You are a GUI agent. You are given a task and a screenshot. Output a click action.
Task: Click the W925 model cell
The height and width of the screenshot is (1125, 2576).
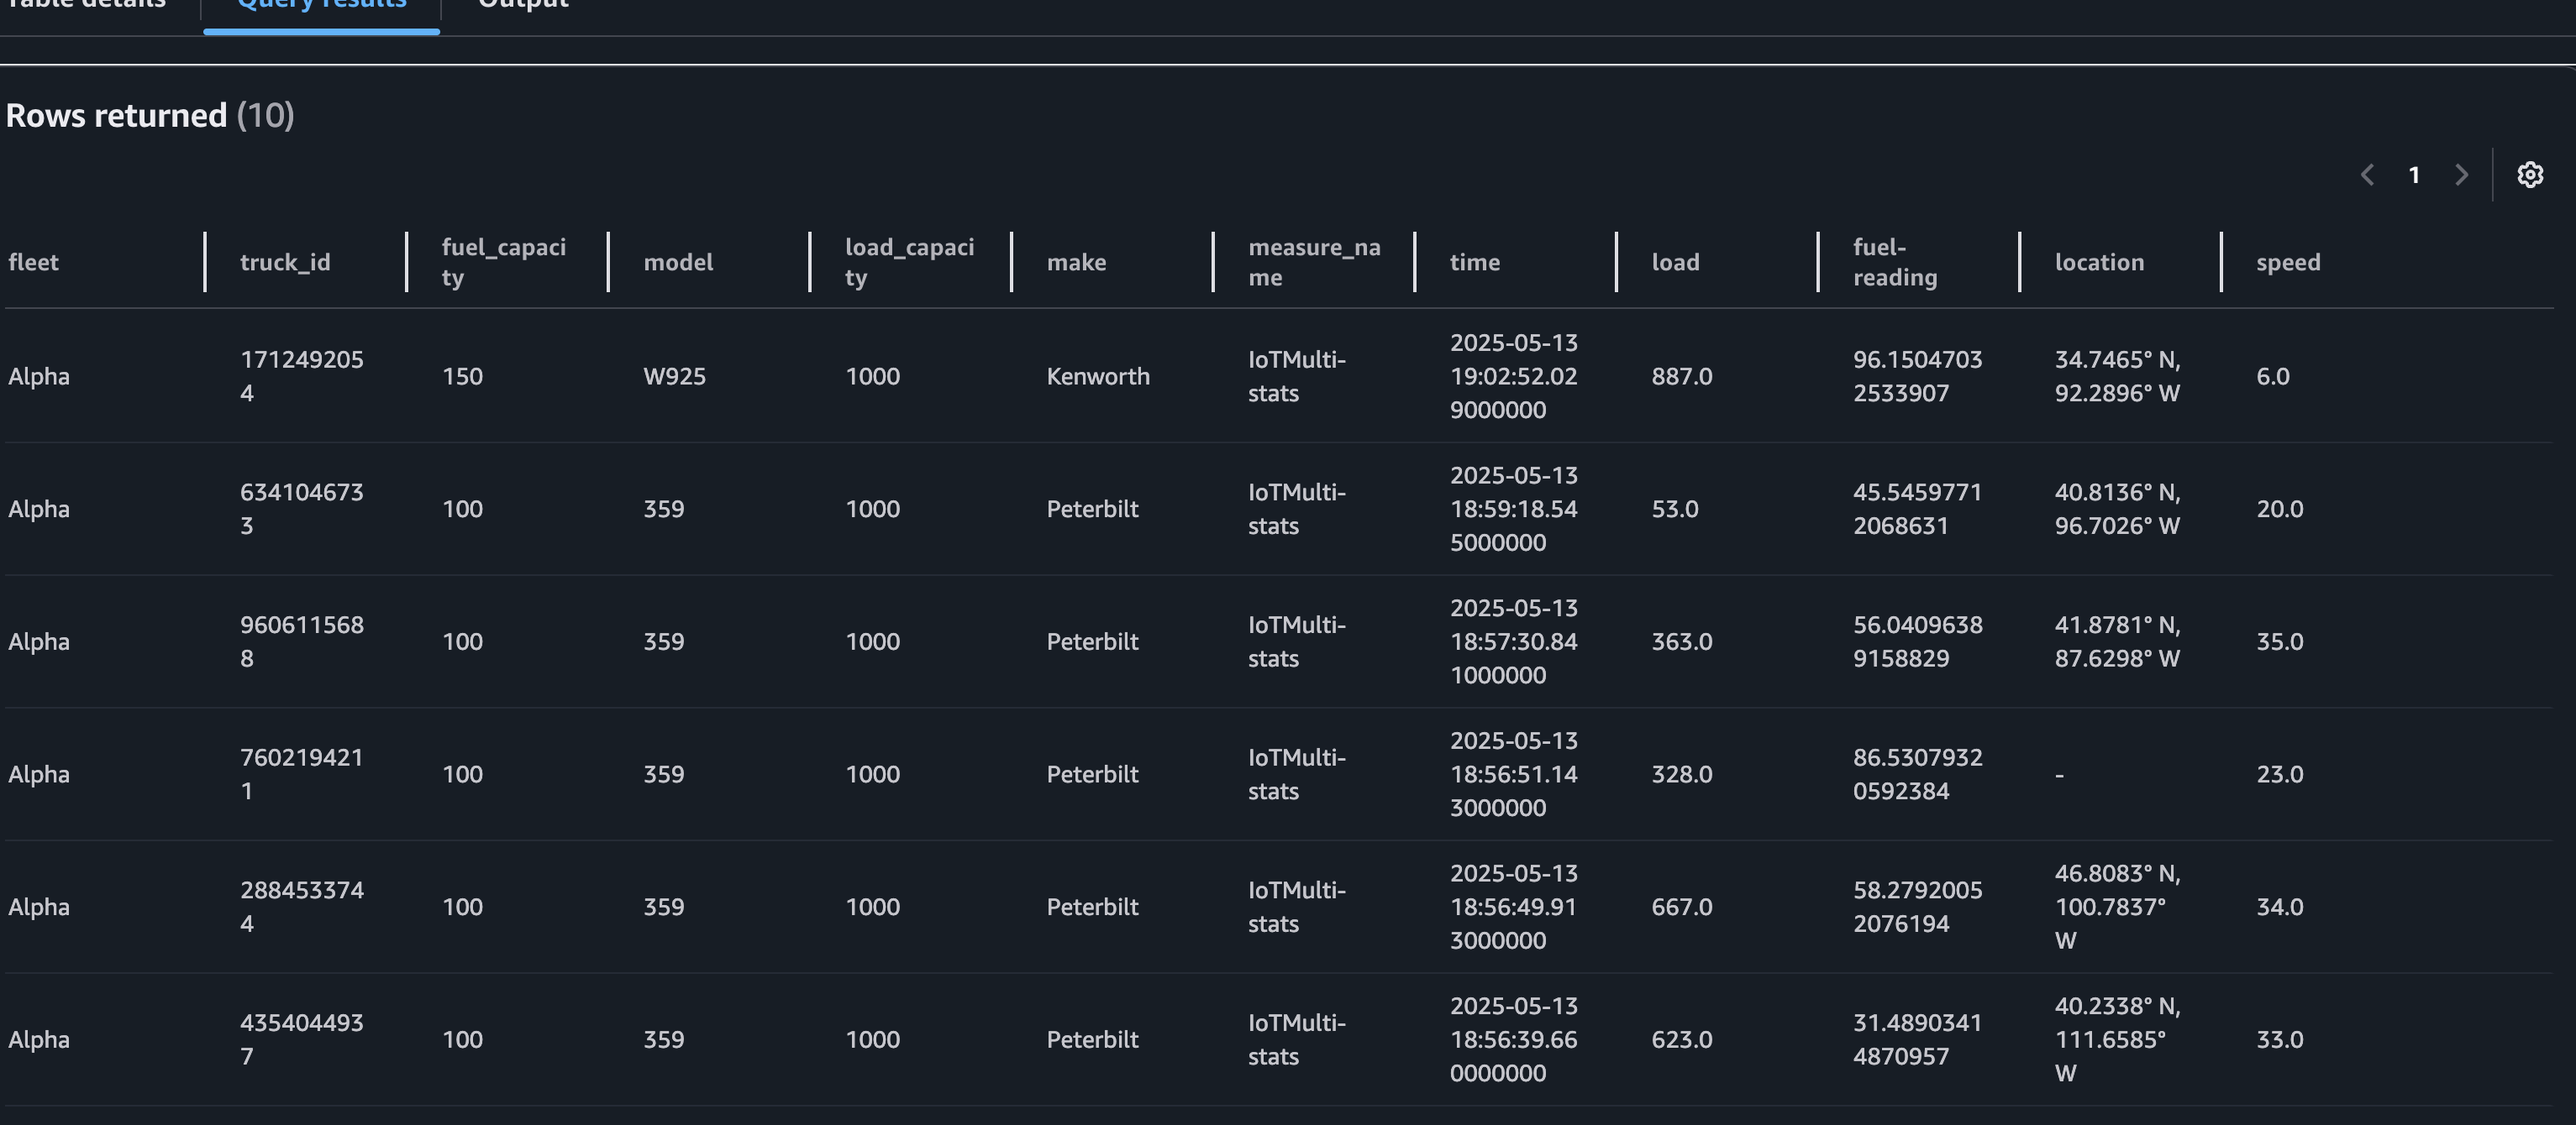(x=674, y=377)
